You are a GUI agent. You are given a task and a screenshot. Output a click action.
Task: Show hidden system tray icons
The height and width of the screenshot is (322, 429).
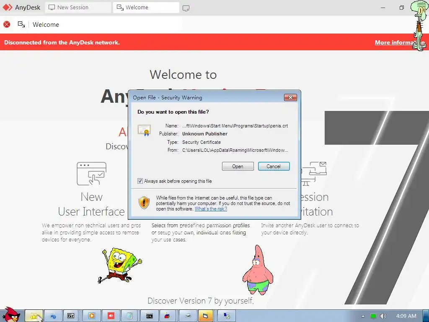(x=363, y=316)
